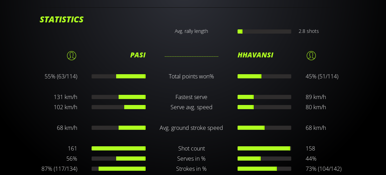Click HHAVANSI's shot count bar

pyautogui.click(x=264, y=148)
